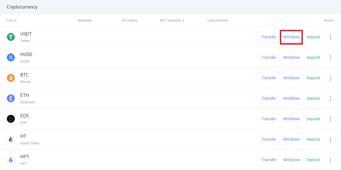Image resolution: width=341 pixels, height=170 pixels.
Task: Deposit HT
Action: tap(313, 139)
